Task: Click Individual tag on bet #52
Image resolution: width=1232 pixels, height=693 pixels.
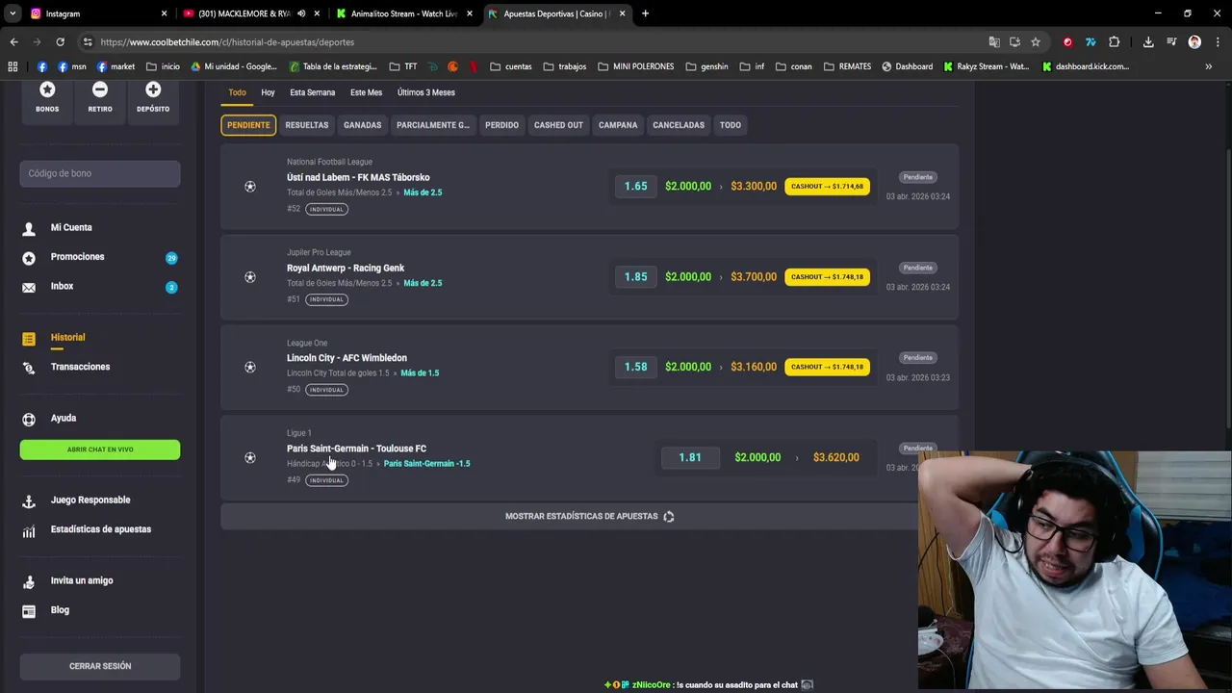Action: pyautogui.click(x=326, y=209)
